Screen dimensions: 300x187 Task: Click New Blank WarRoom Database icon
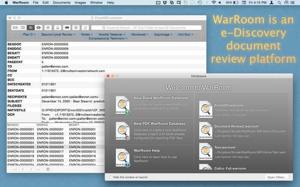pos(123,105)
